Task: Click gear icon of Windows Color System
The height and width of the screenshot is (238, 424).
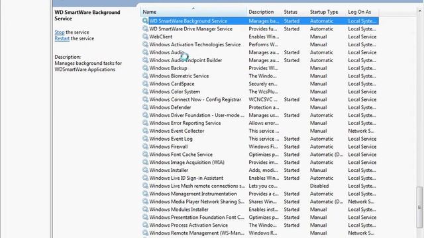Action: (145, 91)
